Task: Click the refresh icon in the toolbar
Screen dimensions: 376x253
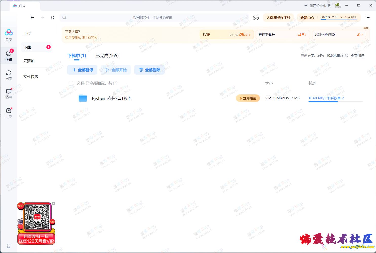Action: pyautogui.click(x=53, y=18)
